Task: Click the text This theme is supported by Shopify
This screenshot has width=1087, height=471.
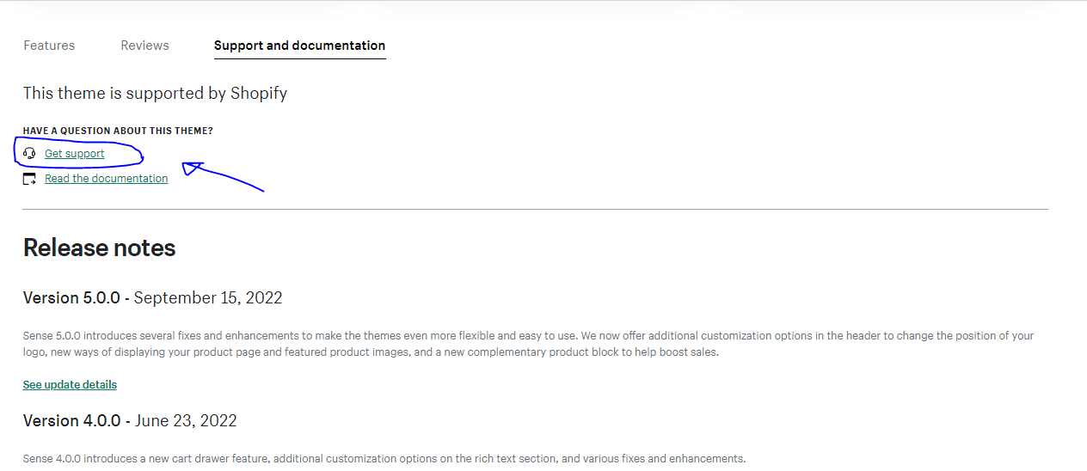Action: [155, 93]
